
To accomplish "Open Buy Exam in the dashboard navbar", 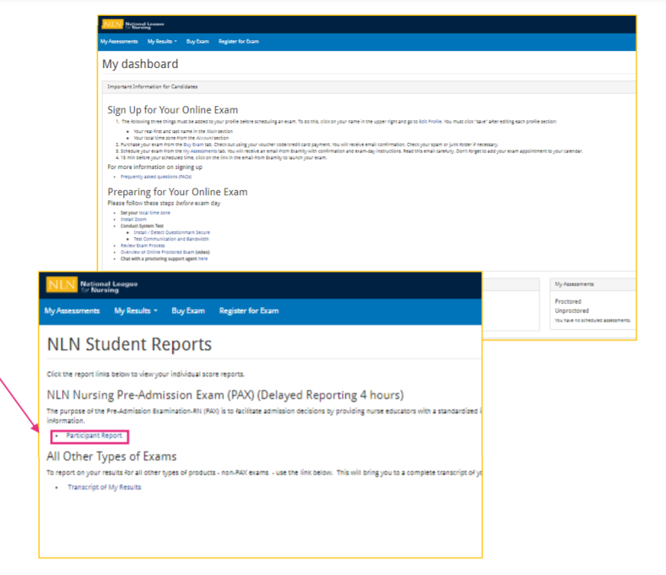I will click(x=198, y=42).
